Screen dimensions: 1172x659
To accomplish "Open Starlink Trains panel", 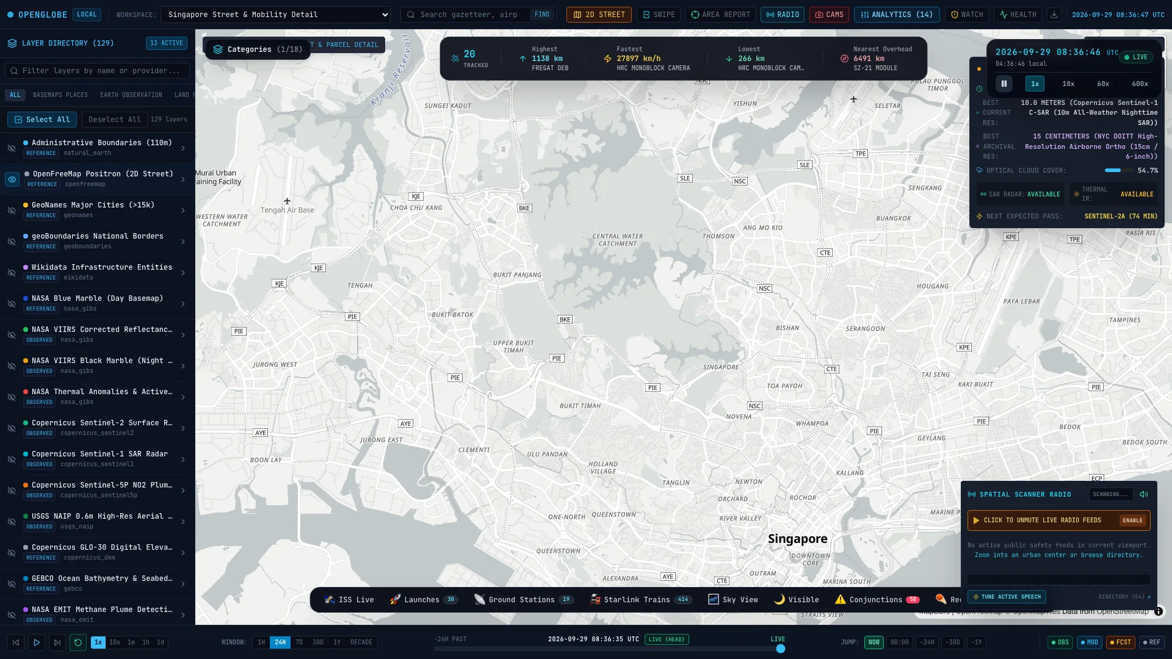I will 640,600.
